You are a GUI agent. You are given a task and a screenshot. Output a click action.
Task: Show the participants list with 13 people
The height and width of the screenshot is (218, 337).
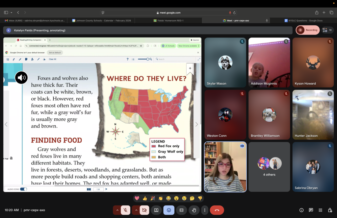[327, 30]
